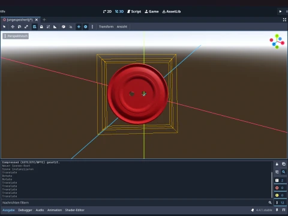The height and width of the screenshot is (216, 288).
Task: Click the 'Neuer Szenen-Root' log line
Action: coord(16,166)
